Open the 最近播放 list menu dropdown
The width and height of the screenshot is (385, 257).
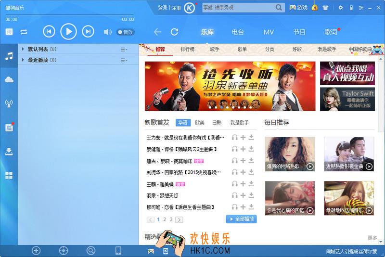point(124,60)
